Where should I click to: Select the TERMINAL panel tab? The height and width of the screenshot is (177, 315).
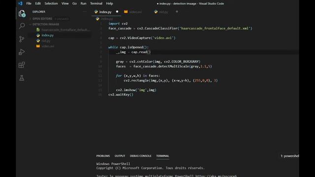[x=162, y=156]
